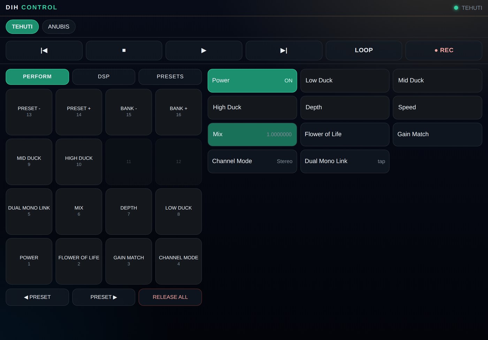
Task: Hit the DUAL MONO LINK pad 5
Action: [x=29, y=212]
